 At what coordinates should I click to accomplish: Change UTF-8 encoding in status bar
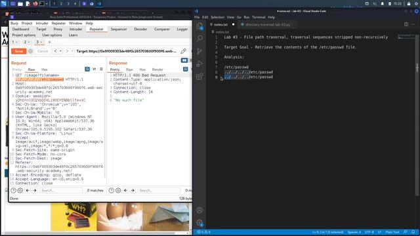click(x=369, y=232)
